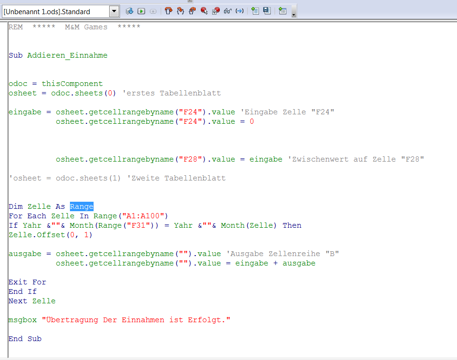The height and width of the screenshot is (360, 457).
Task: Click the Procedure Step icon
Action: click(x=168, y=11)
